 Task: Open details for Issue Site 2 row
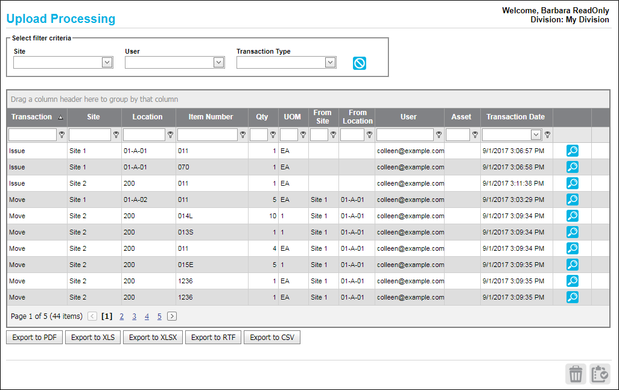pyautogui.click(x=573, y=183)
